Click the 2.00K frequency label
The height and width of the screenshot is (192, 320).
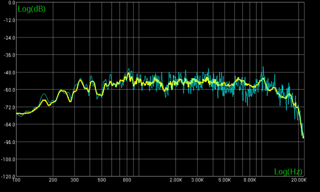pos(176,180)
